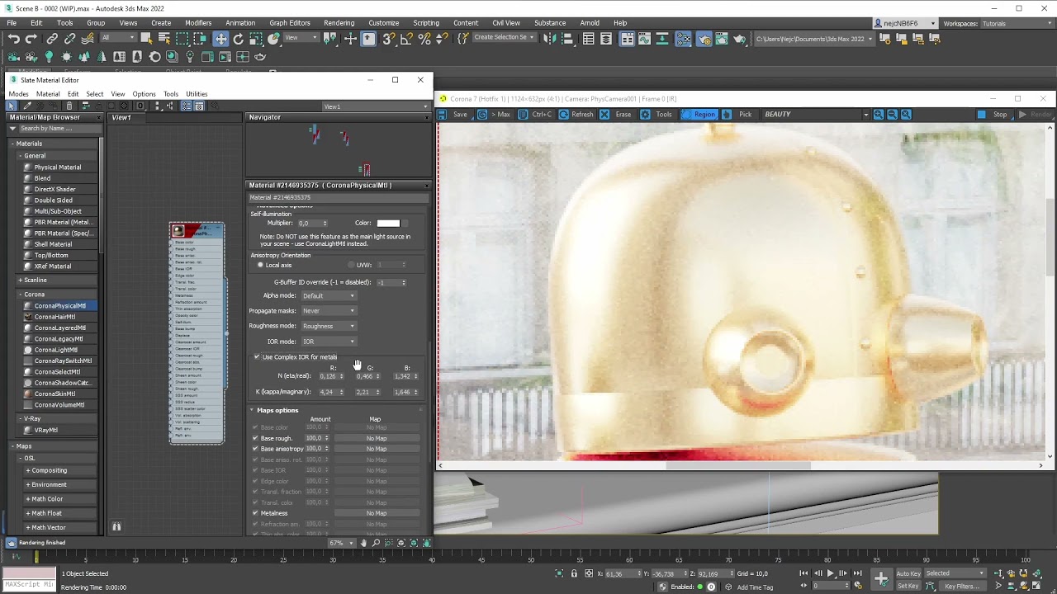The image size is (1057, 594).
Task: Click the Refresh button in Corona VFB
Action: click(576, 115)
